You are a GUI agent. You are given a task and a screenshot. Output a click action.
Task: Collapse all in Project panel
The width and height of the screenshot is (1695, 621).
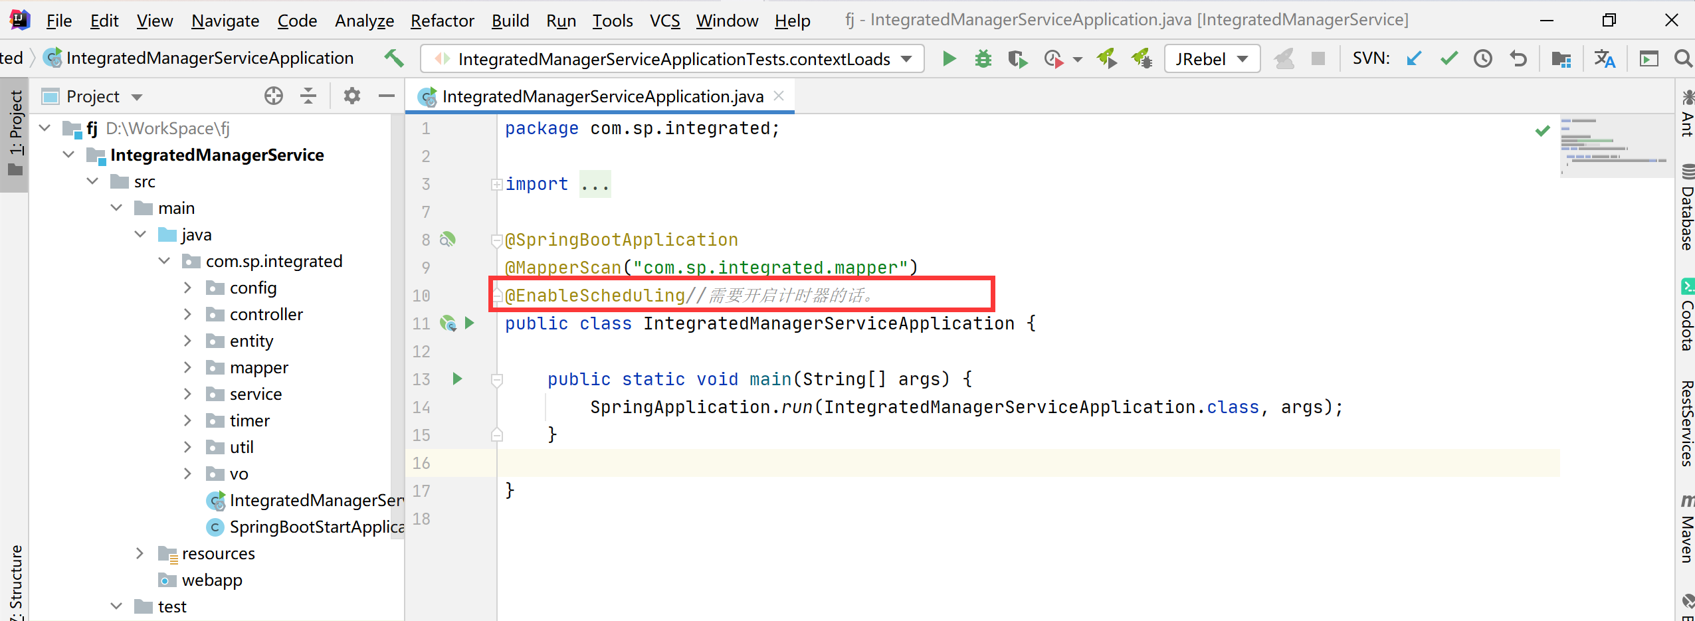(308, 96)
